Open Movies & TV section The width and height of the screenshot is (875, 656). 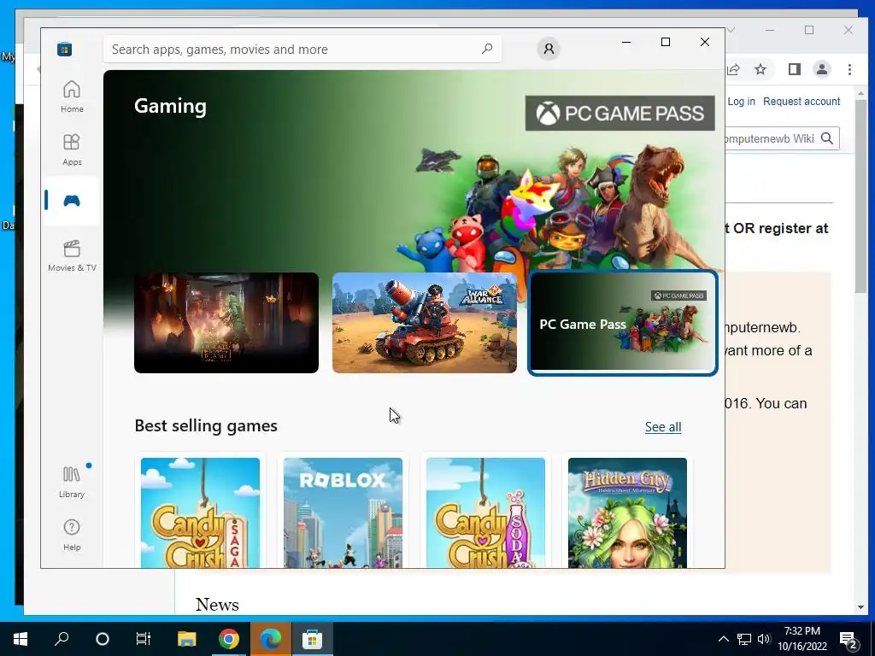pyautogui.click(x=72, y=255)
